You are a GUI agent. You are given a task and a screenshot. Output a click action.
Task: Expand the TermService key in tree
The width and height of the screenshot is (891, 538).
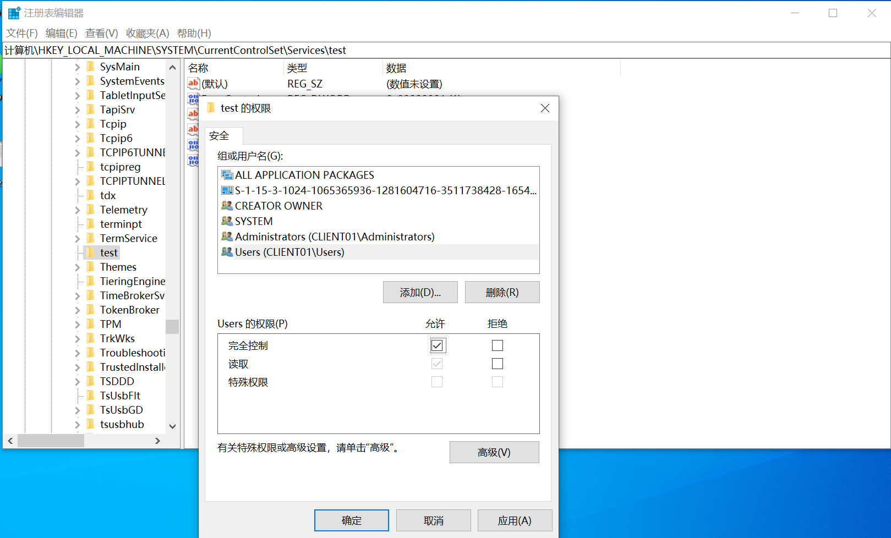77,239
